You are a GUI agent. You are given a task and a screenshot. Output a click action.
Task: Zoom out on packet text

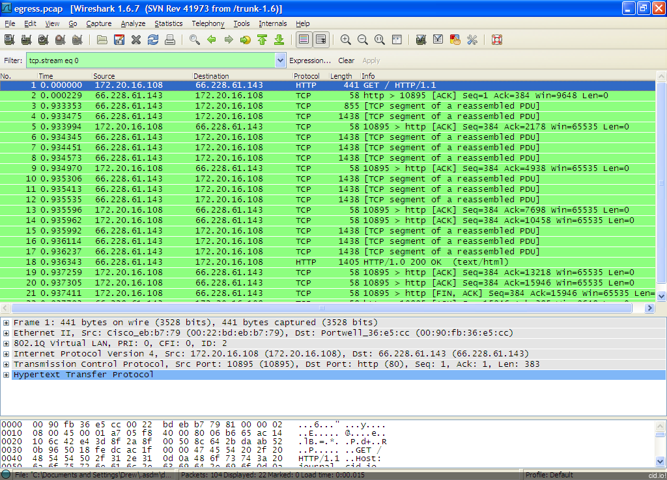[363, 40]
